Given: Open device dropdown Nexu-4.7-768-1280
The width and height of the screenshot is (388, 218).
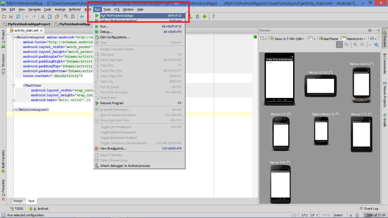Looking at the screenshot, I should coord(287,39).
